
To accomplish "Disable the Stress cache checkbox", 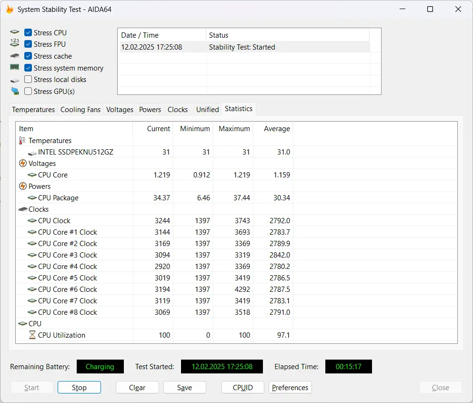I will (28, 56).
